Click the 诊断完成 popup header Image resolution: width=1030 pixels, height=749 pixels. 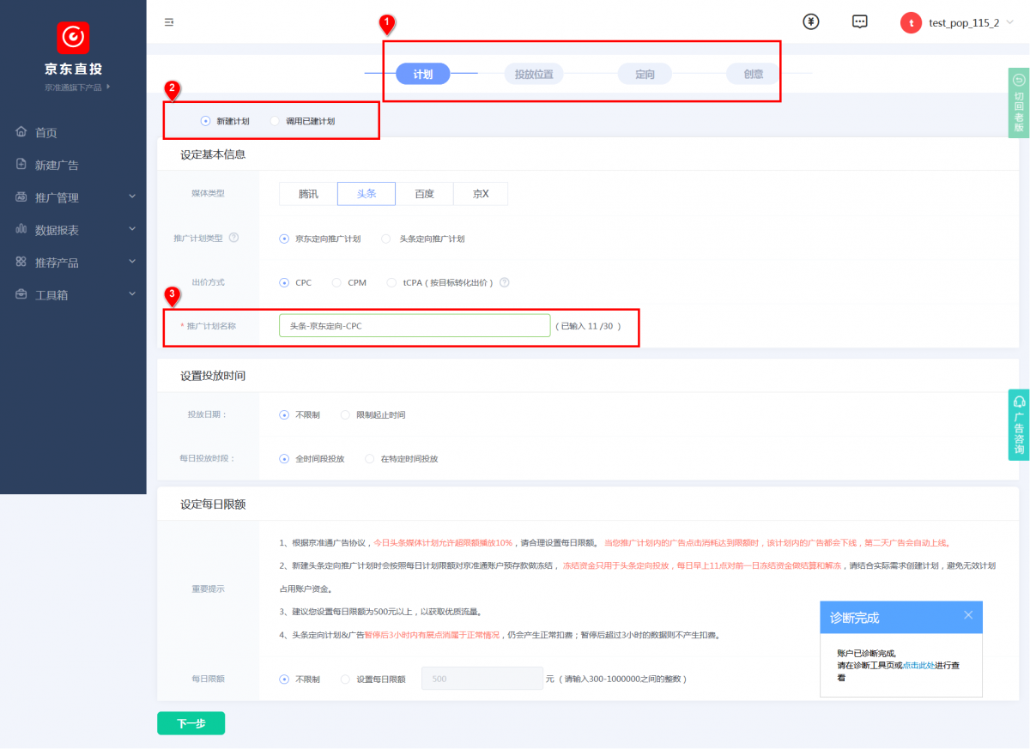[x=901, y=618]
